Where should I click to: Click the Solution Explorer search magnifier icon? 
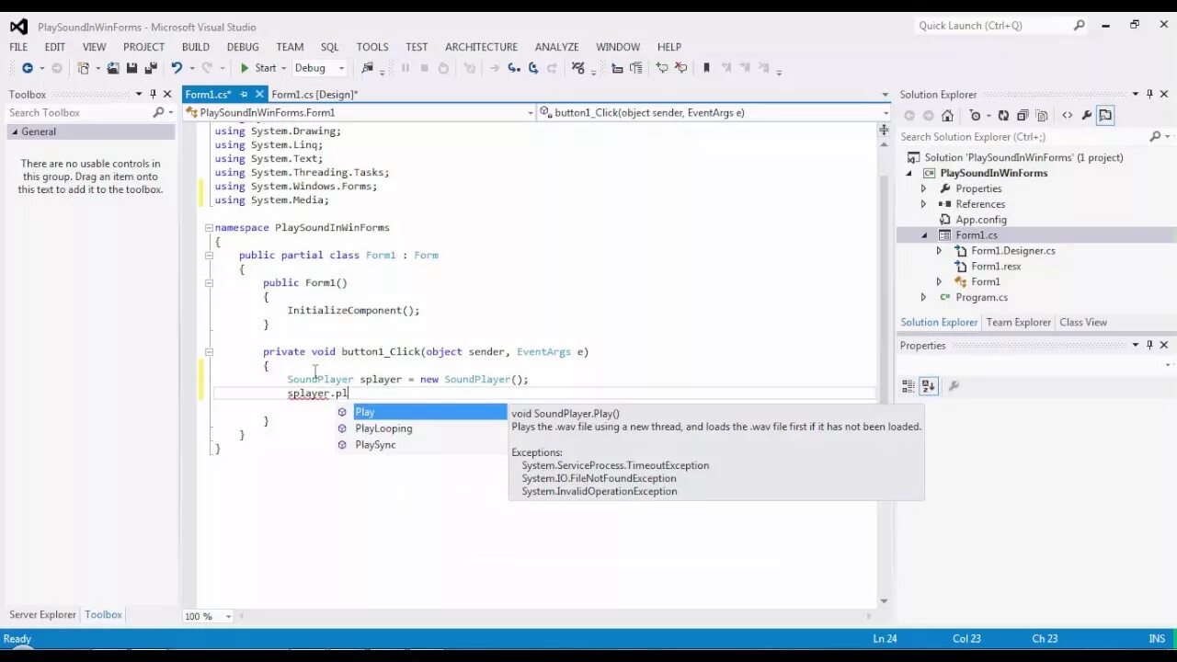(x=1155, y=137)
